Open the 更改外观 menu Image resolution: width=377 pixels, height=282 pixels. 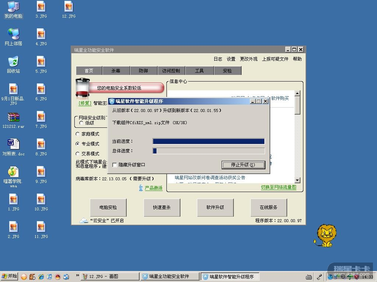coord(249,59)
